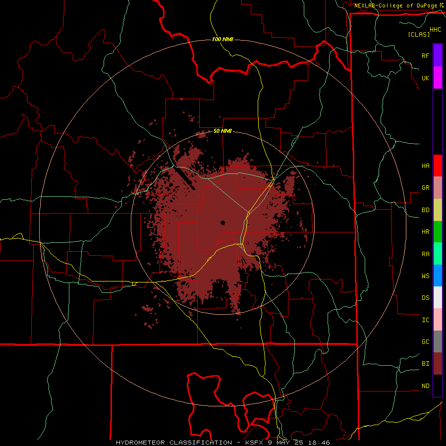Click the HR green legend swatch
446x446 pixels.
[438, 232]
